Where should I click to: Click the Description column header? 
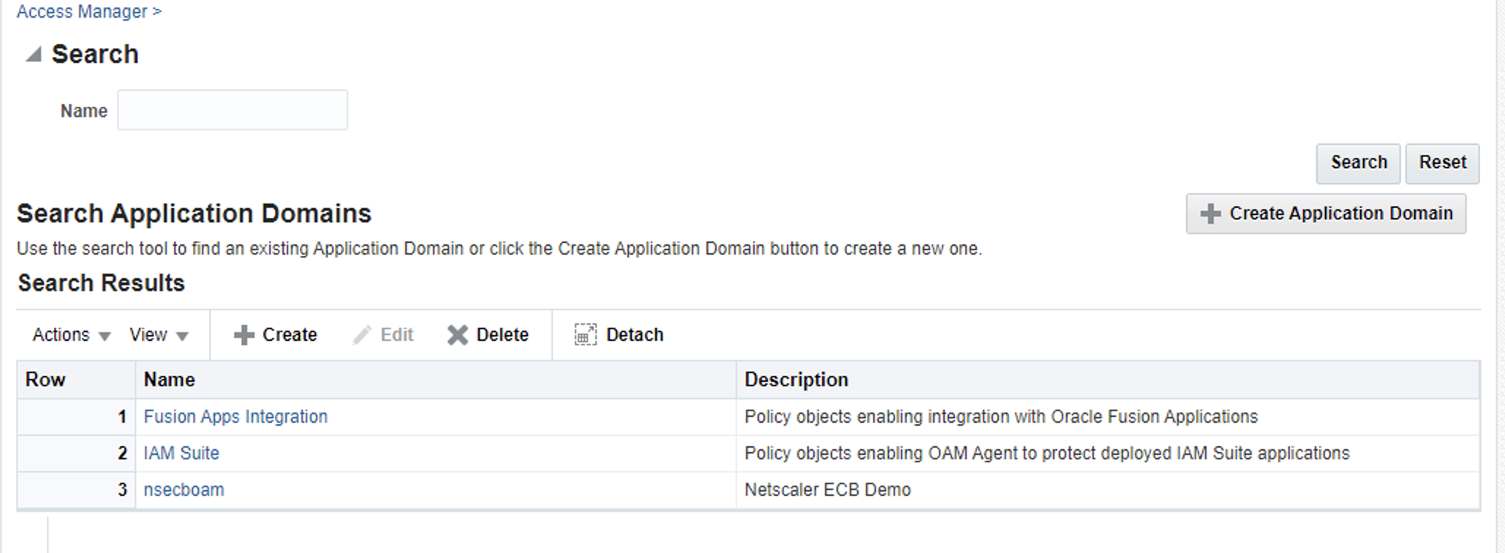(796, 380)
